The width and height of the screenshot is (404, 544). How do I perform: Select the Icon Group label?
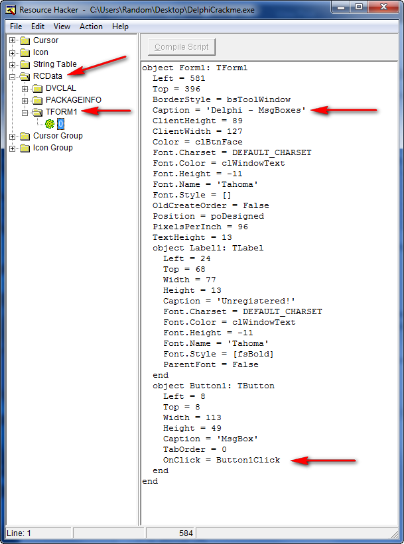[53, 148]
